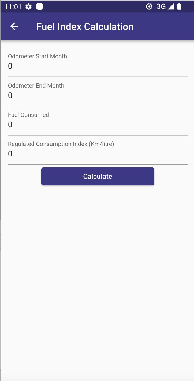Click the Fuel Index Calculation title

[85, 27]
